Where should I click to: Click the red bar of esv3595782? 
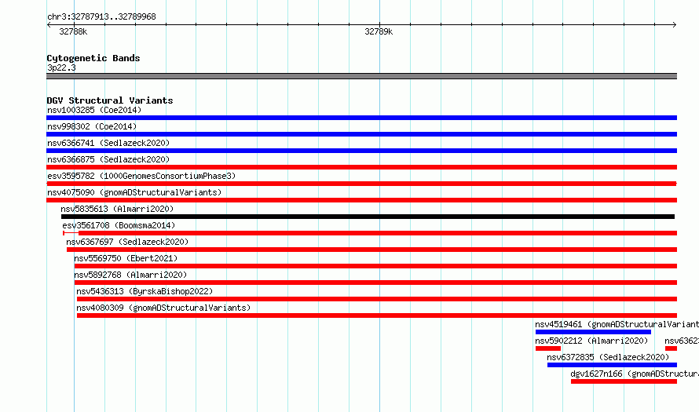click(x=361, y=184)
